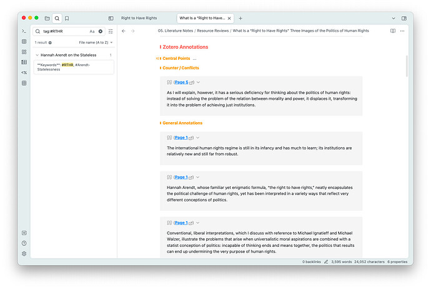The width and height of the screenshot is (431, 288).
Task: Click the table icon below command prompt
Action: pos(24,41)
